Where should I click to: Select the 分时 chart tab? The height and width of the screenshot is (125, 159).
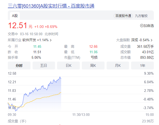point(19,66)
